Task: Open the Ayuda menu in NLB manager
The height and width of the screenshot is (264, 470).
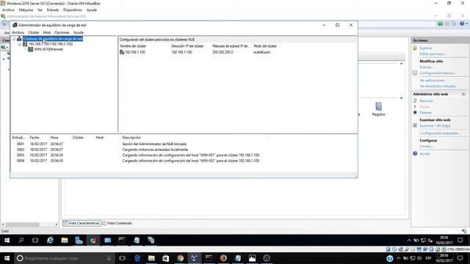Action: [x=79, y=32]
